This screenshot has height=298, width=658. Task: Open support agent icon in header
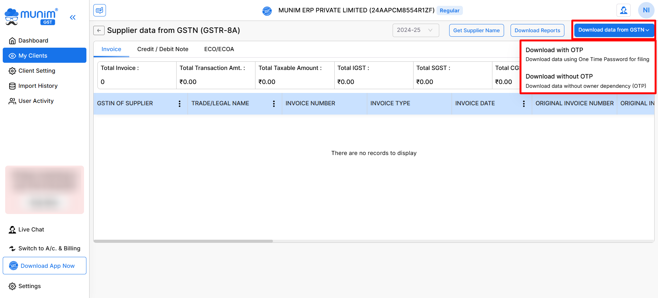[x=623, y=10]
